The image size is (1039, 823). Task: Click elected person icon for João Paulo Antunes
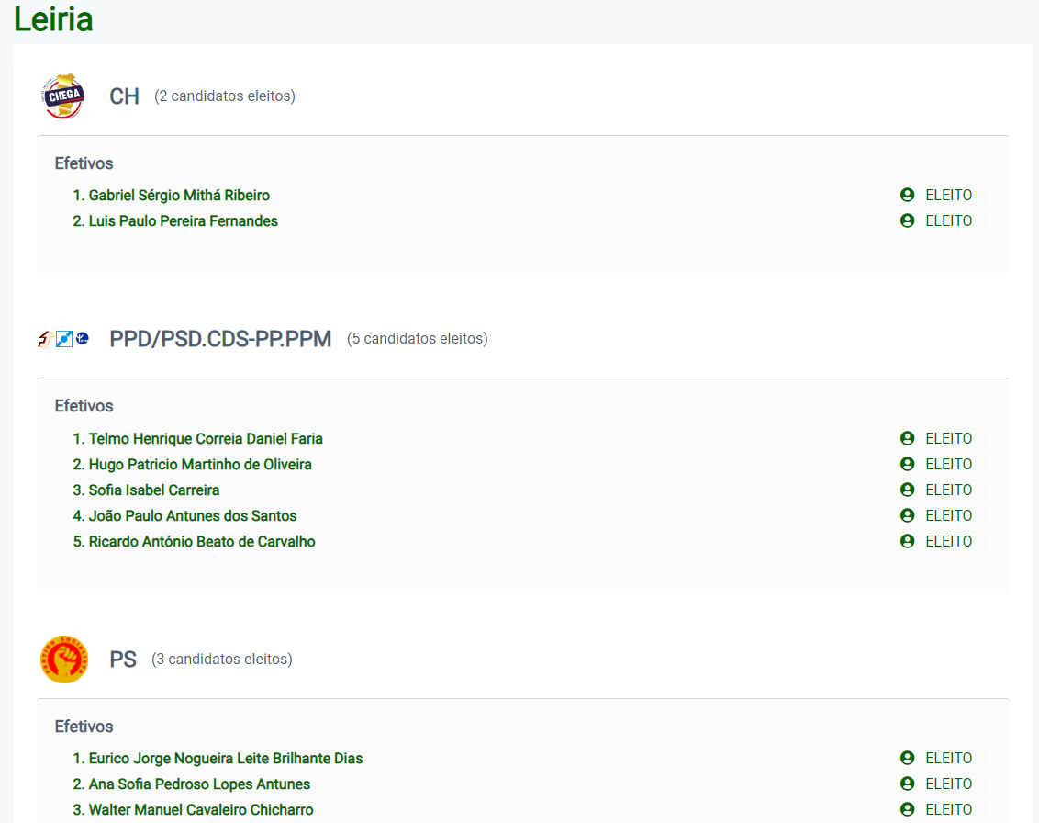click(907, 516)
